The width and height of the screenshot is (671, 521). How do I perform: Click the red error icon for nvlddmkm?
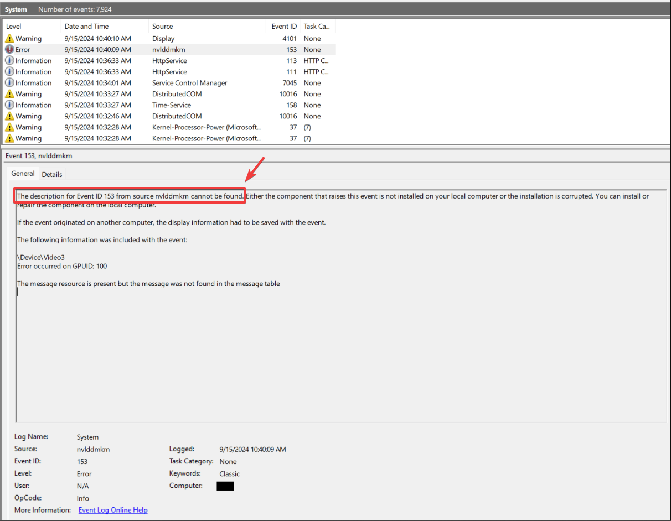(x=9, y=50)
